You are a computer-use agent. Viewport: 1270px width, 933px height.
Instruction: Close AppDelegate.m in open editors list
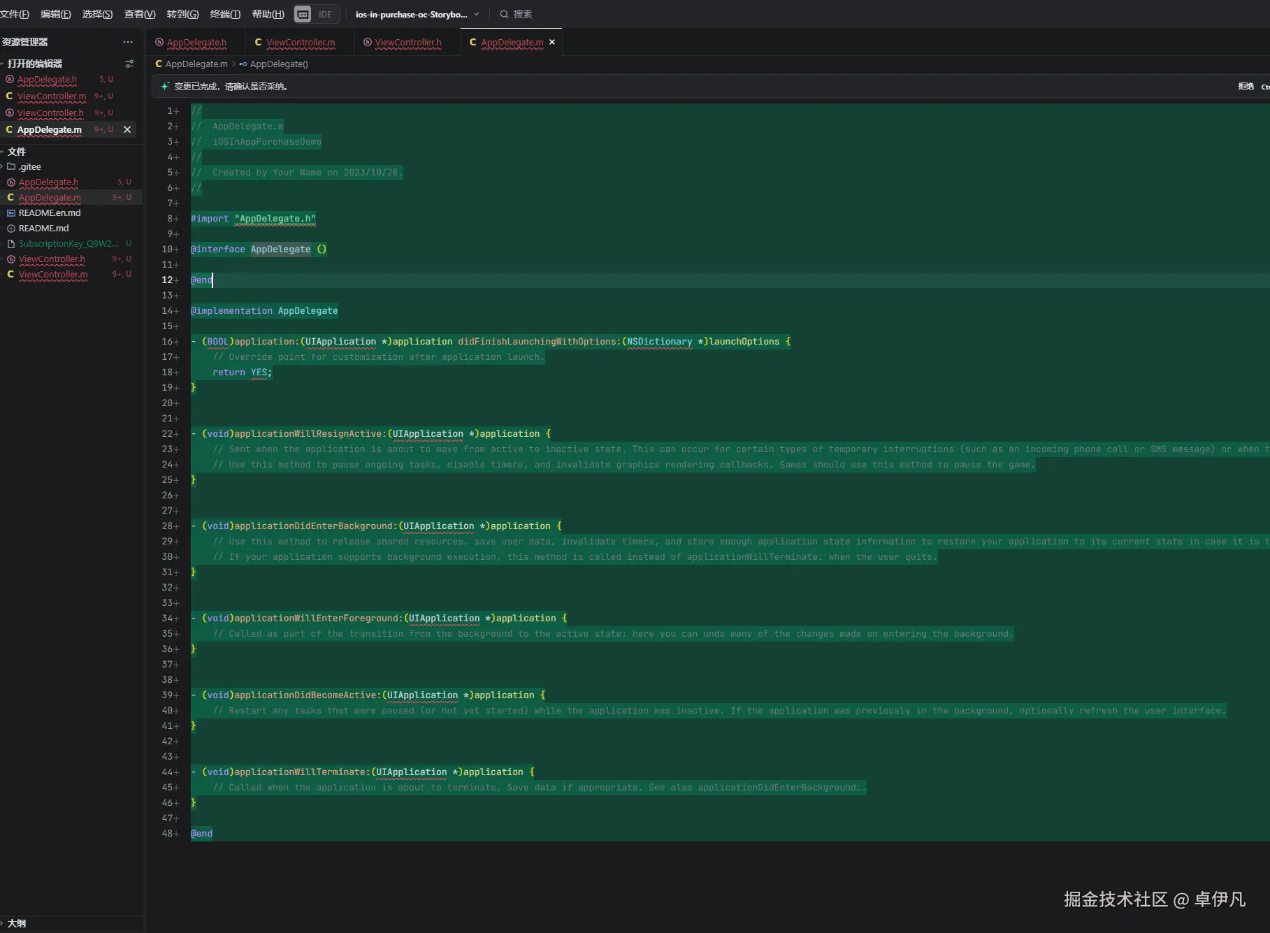[127, 129]
